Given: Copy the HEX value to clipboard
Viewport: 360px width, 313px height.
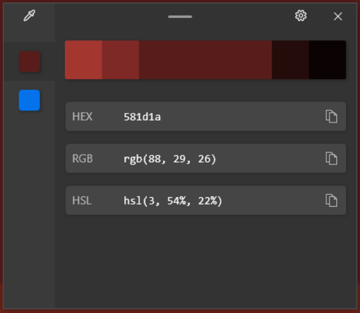Looking at the screenshot, I should tap(331, 117).
